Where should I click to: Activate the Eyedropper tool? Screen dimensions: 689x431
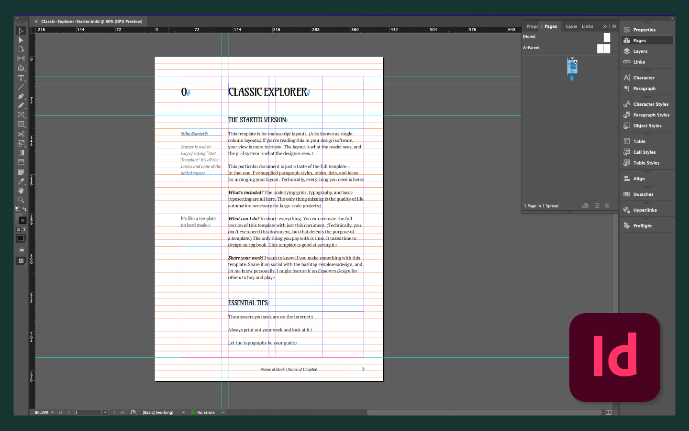21,181
